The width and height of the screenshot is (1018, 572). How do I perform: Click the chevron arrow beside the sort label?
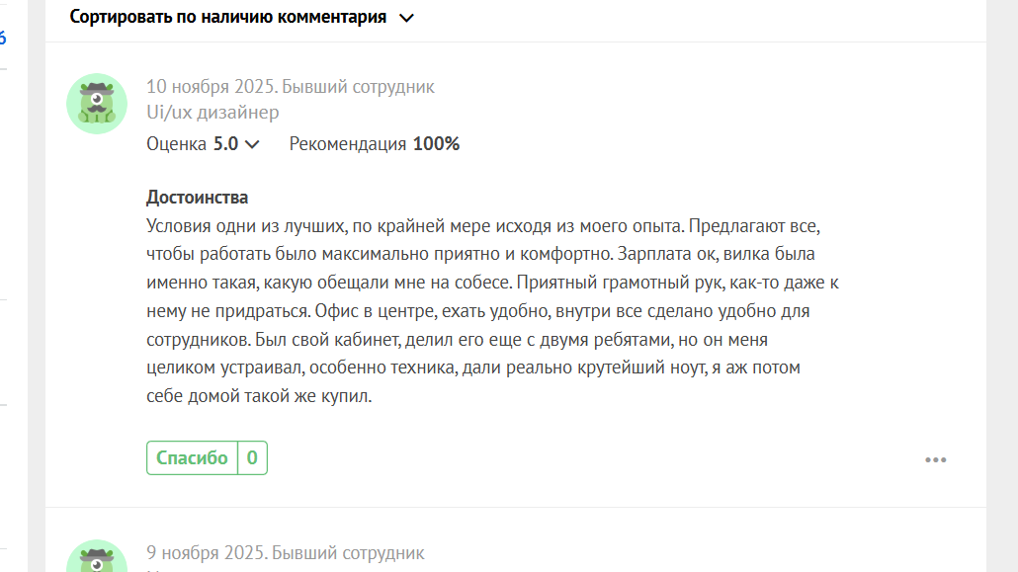406,18
